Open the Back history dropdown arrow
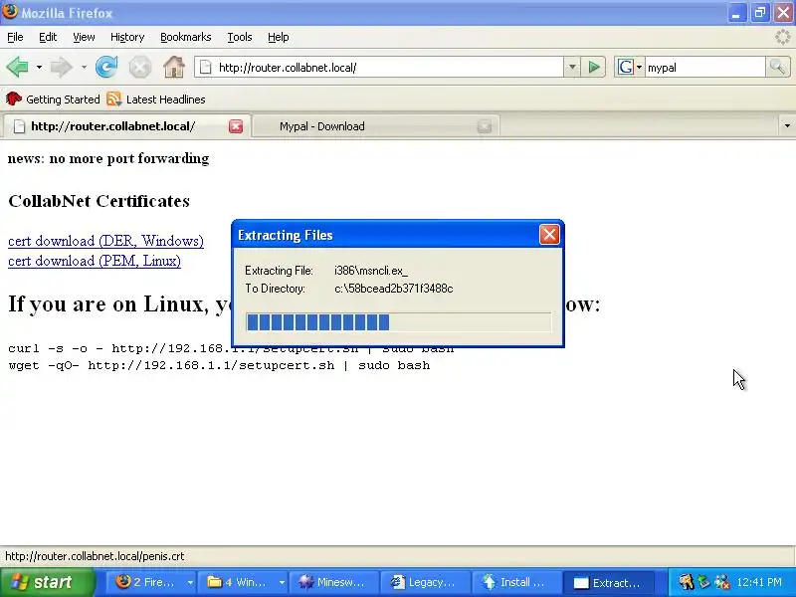This screenshot has width=796, height=597. tap(39, 67)
